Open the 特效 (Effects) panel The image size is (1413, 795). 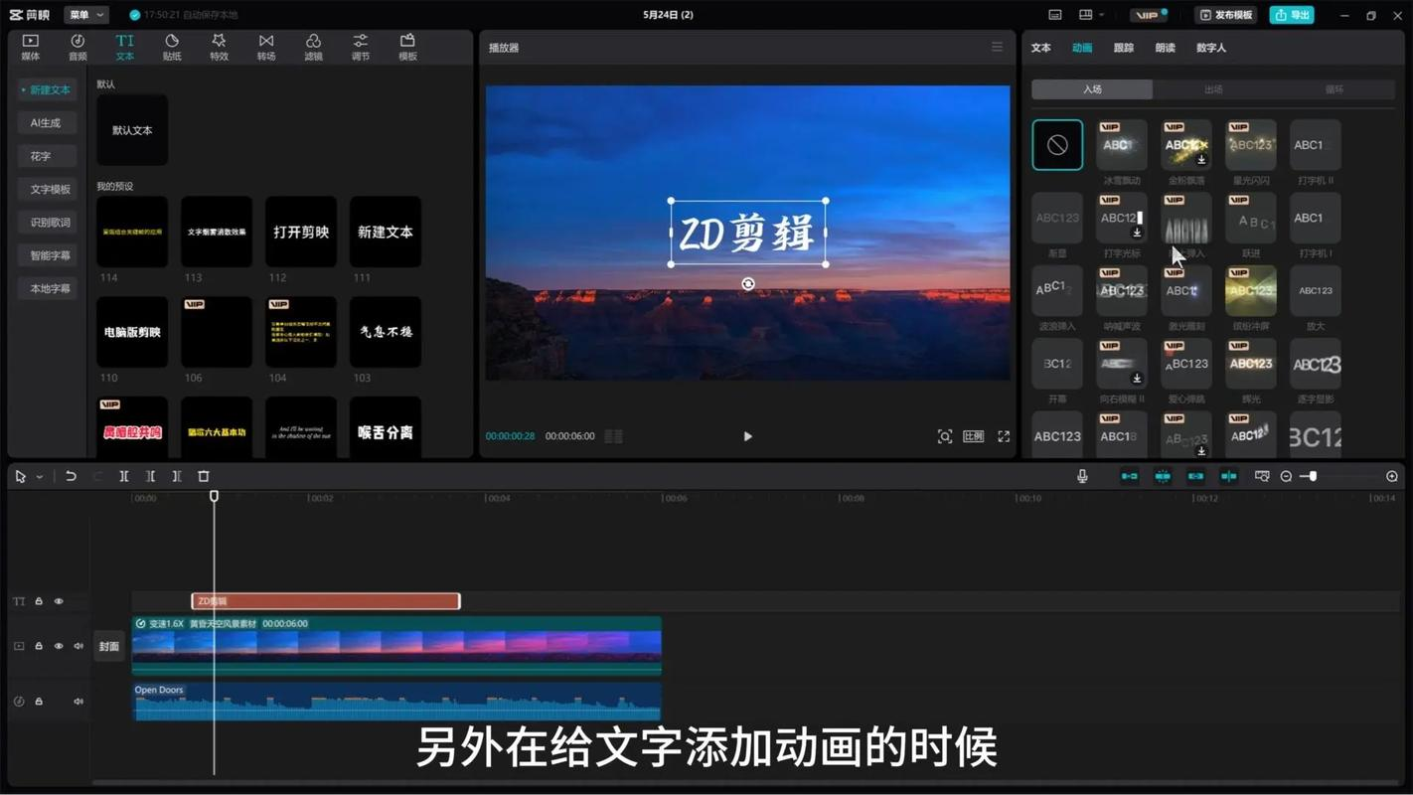(219, 47)
